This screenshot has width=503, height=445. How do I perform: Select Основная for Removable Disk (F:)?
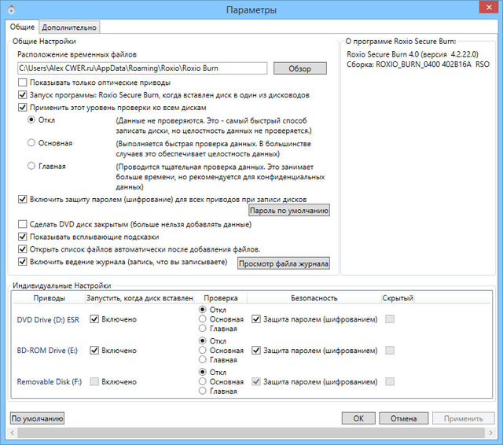203,381
